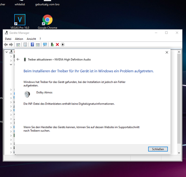Click the Dolby Atmos device name text

click(x=44, y=93)
